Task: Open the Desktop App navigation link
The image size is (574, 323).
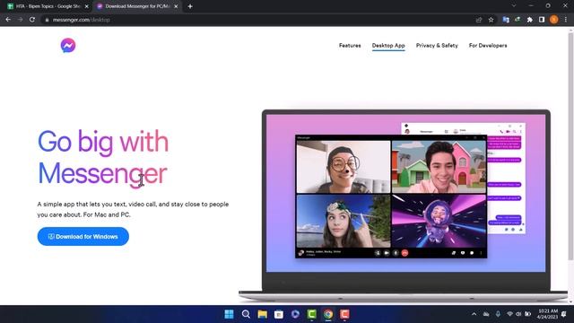Action: tap(388, 46)
